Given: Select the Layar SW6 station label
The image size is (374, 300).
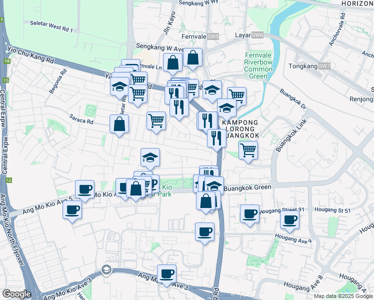Looking at the screenshot, I should pos(249,35).
